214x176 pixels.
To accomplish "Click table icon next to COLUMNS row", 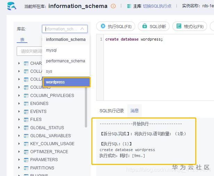I will tap(26, 87).
